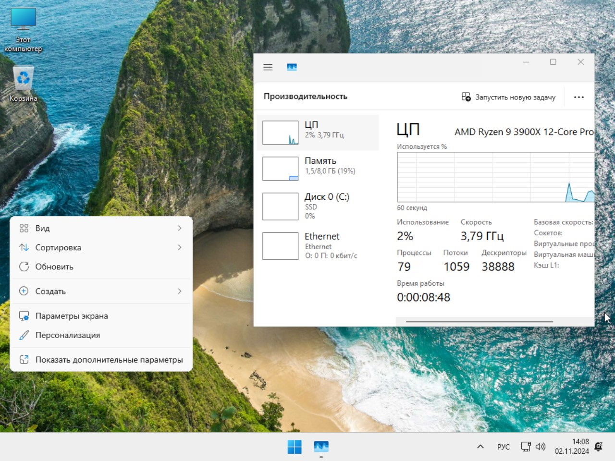The height and width of the screenshot is (461, 615).
Task: Click the Task Manager taskbar icon
Action: (321, 447)
